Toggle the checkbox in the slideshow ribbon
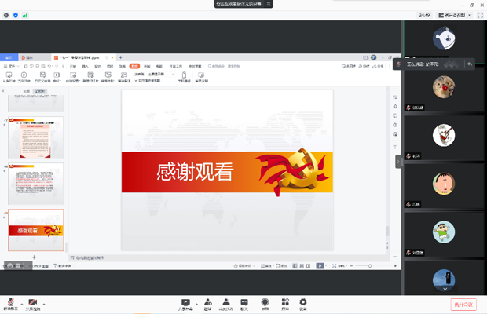Screen dimensions: 487x314 (137, 80)
